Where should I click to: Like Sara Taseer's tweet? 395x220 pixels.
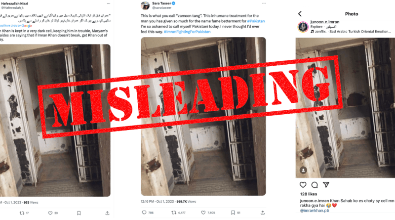(x=203, y=213)
